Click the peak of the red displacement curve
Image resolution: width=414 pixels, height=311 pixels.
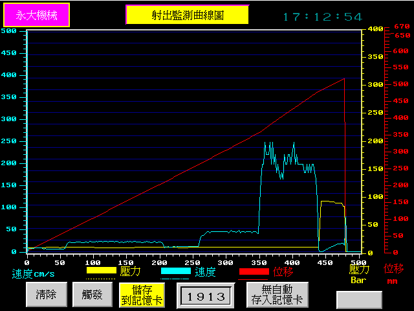(344, 78)
